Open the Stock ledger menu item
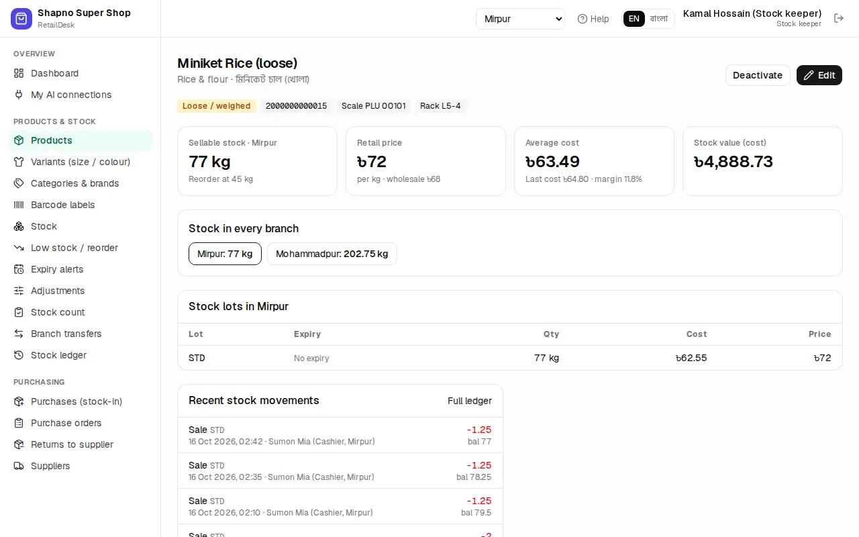 pyautogui.click(x=81, y=355)
